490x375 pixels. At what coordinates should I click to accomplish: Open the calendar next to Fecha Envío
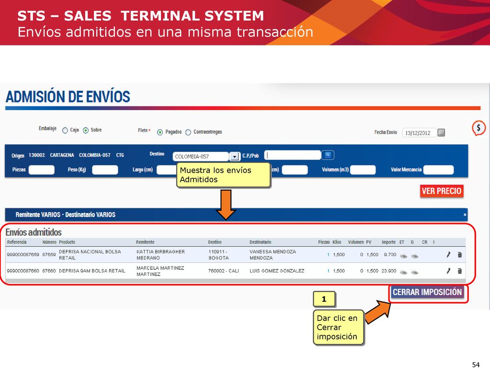tap(441, 133)
